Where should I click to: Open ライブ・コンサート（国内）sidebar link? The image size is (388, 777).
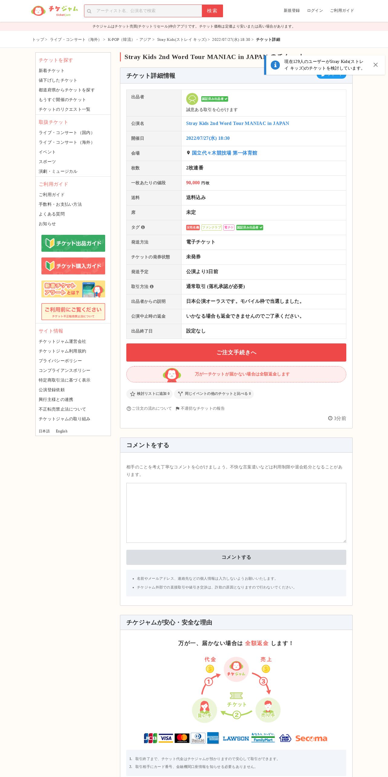click(x=66, y=133)
